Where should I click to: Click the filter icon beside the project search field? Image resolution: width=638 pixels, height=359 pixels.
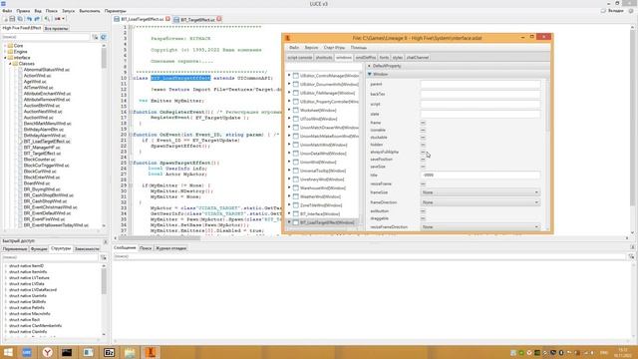pyautogui.click(x=96, y=37)
